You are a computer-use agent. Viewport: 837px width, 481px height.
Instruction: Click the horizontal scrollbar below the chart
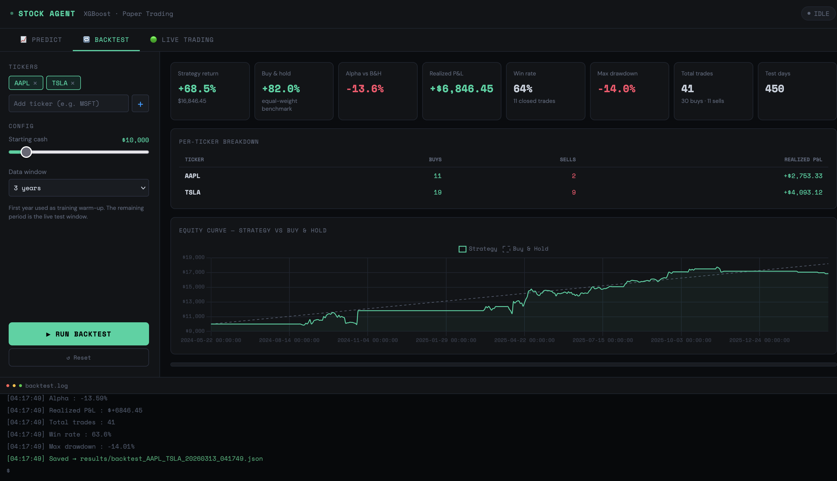(503, 365)
